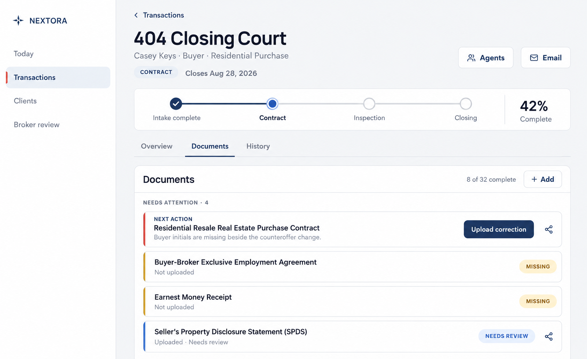Viewport: 587px width, 359px height.
Task: Click the '404 Closing Court' title
Action: click(210, 38)
